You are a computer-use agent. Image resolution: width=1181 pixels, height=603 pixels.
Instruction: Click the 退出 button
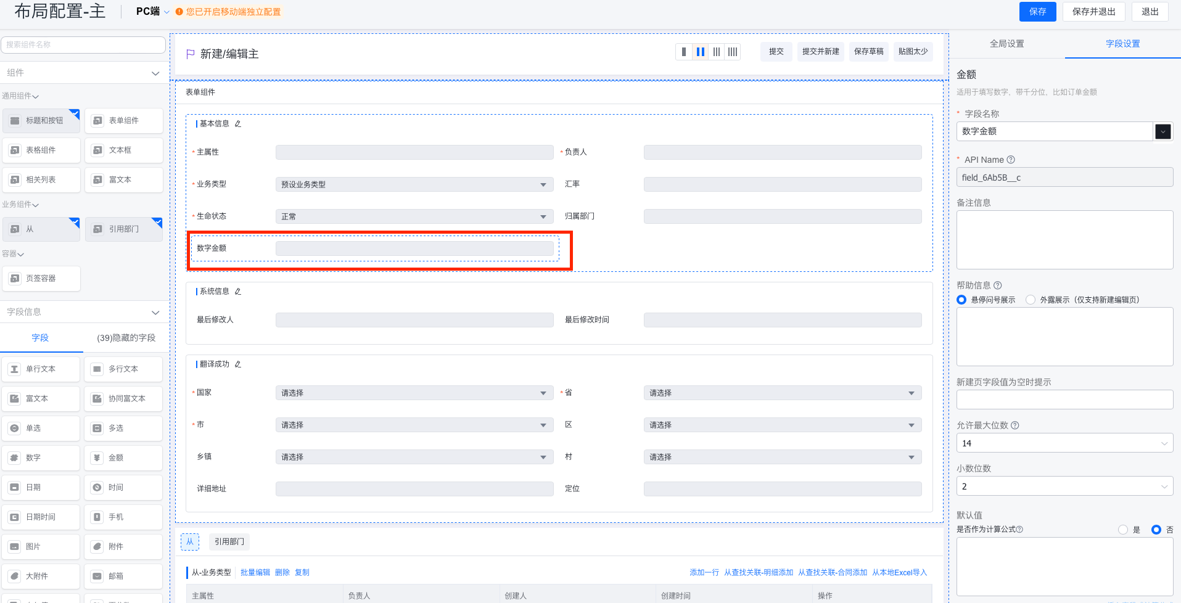point(1150,12)
